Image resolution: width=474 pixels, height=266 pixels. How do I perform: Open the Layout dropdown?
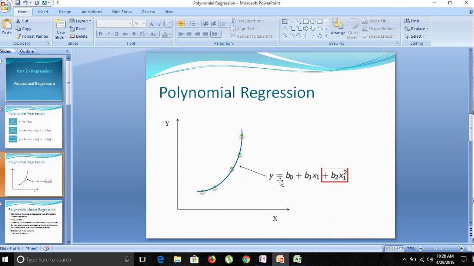coord(80,21)
